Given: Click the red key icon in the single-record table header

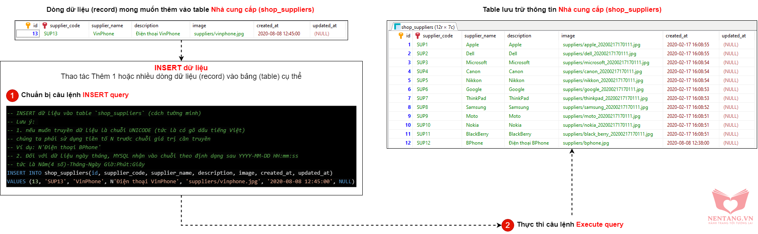Looking at the screenshot, I should 45,26.
